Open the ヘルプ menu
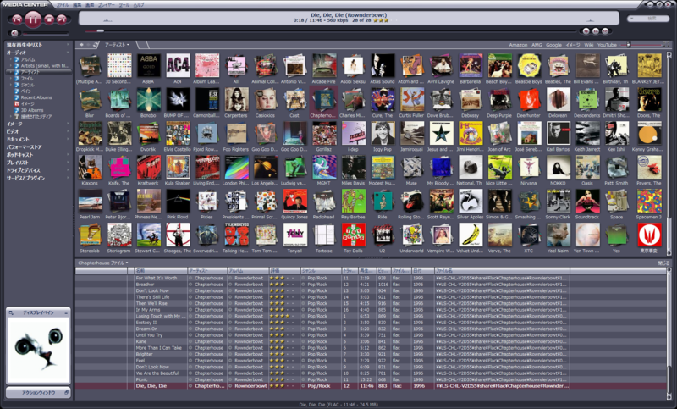Image resolution: width=677 pixels, height=409 pixels. pyautogui.click(x=139, y=5)
